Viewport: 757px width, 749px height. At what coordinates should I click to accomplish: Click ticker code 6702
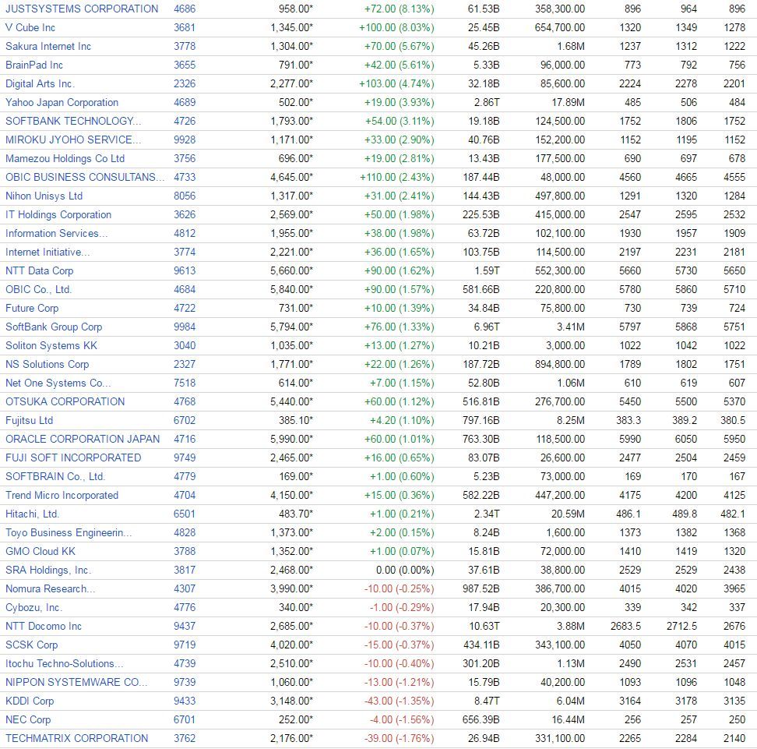point(185,421)
